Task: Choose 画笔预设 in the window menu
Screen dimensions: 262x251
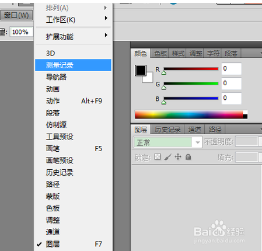Action: pos(73,161)
